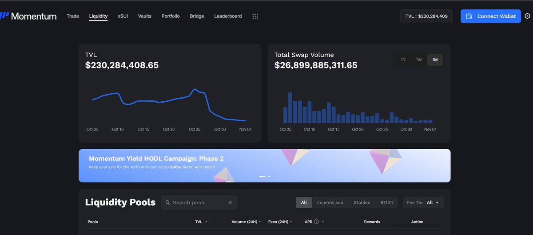
Task: Click the Pools column header
Action: tap(93, 222)
